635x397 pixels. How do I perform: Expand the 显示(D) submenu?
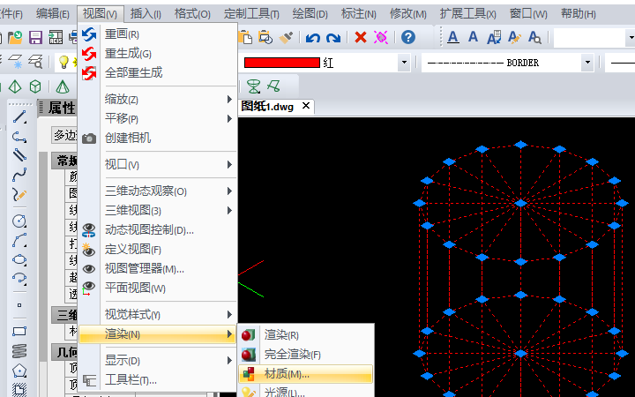coord(158,360)
